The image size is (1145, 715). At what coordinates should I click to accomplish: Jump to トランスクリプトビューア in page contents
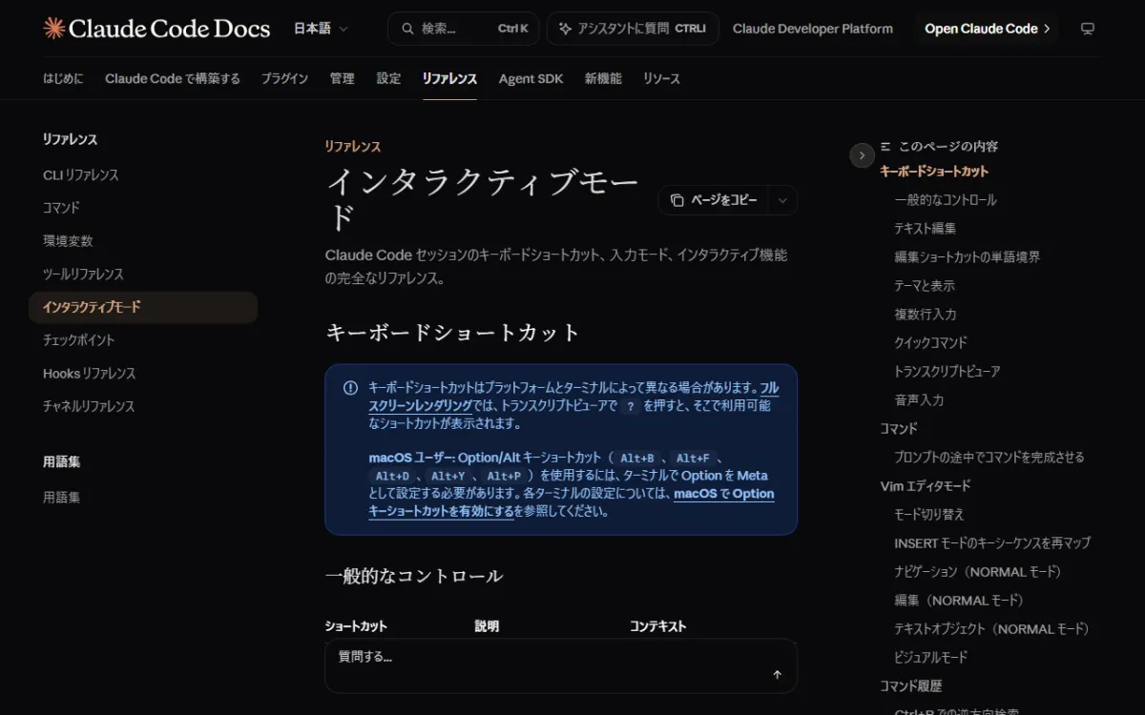point(947,372)
